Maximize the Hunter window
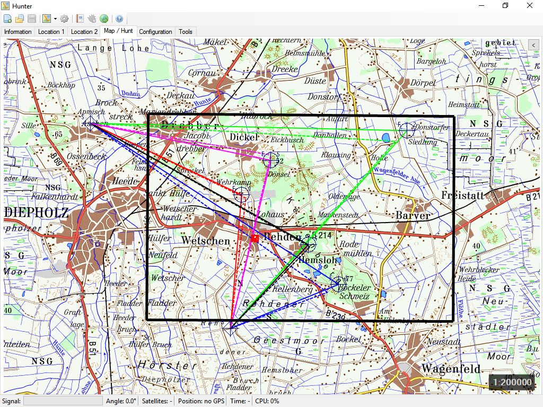 coord(505,6)
